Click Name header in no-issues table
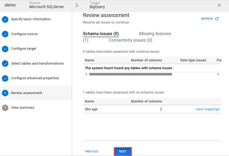Image resolution: width=229 pixels, height=156 pixels. pos(89,101)
